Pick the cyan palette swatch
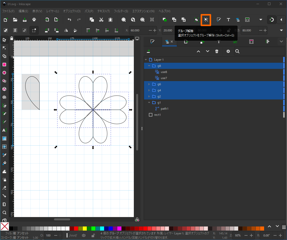This screenshot has width=287, height=240. [102, 229]
